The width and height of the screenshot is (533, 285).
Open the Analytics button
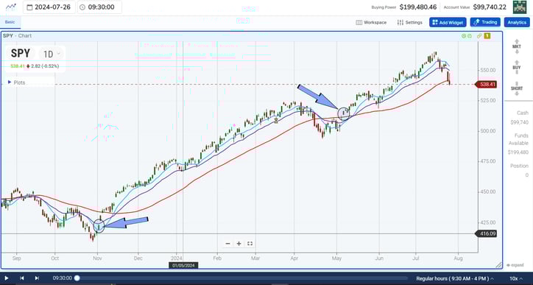517,22
